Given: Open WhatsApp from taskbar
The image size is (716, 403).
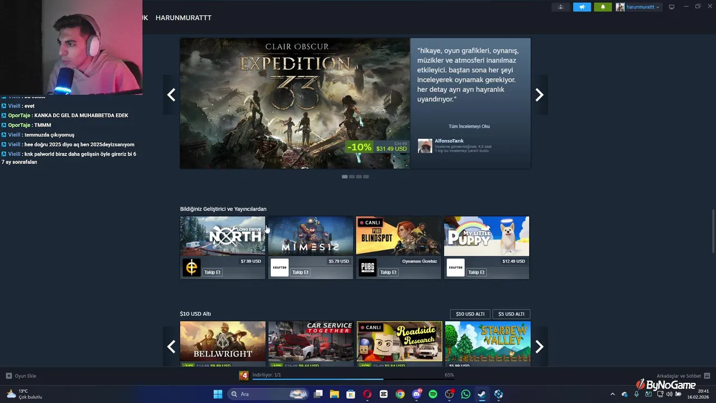Looking at the screenshot, I should pyautogui.click(x=465, y=394).
